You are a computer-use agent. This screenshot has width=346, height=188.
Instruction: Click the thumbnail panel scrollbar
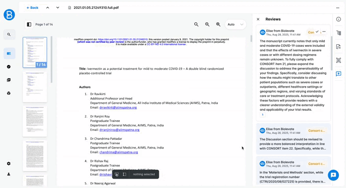[51, 60]
